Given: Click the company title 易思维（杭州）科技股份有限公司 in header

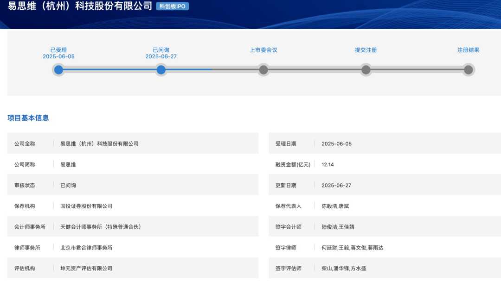Looking at the screenshot, I should [x=80, y=6].
